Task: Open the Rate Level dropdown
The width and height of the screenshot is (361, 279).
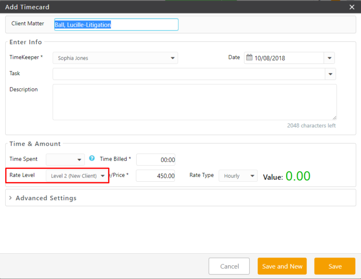Action: 77,176
